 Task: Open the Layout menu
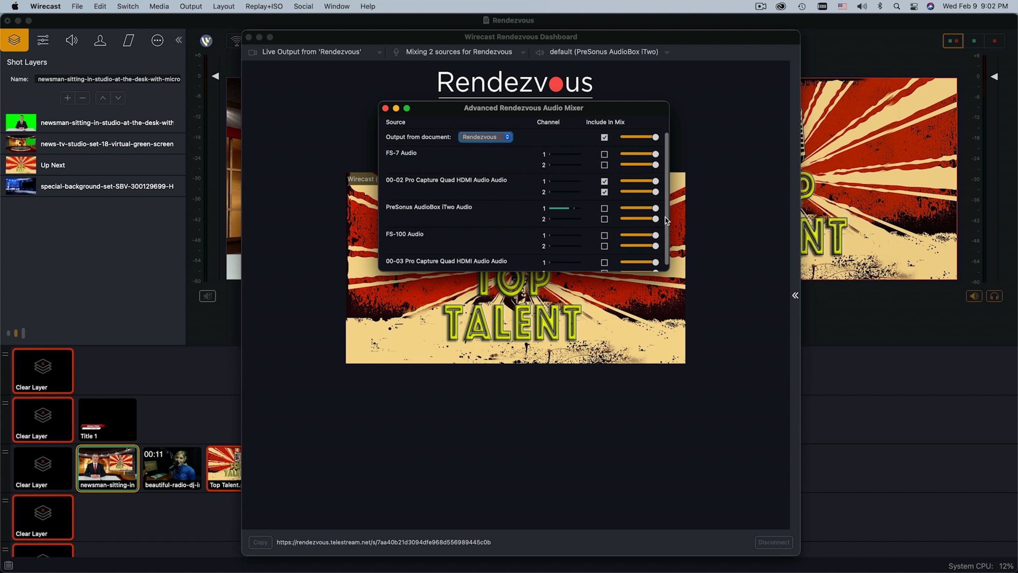[x=224, y=6]
